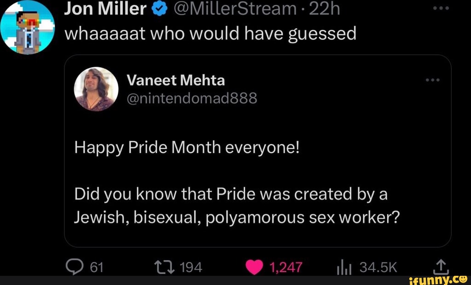Click the "whaaaaat who would have guessed" text
471x285 pixels.
click(210, 33)
